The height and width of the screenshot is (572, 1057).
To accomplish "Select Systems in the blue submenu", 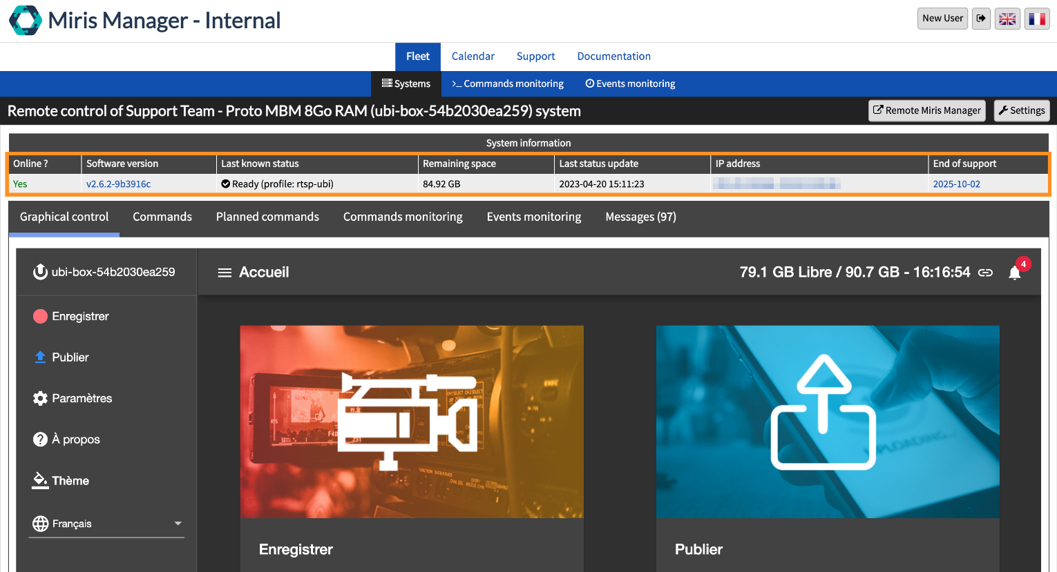I will coord(406,83).
